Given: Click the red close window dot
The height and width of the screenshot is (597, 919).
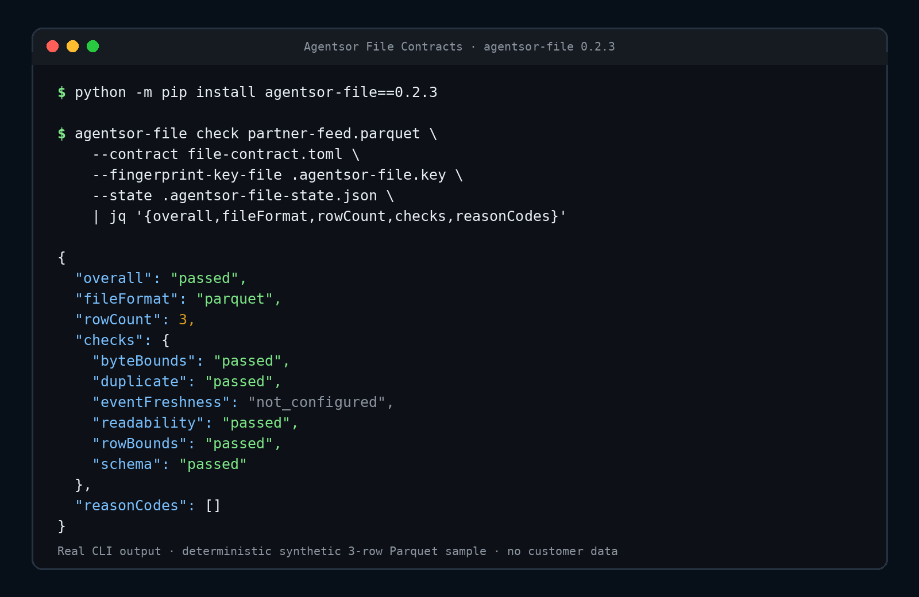Looking at the screenshot, I should pos(53,46).
